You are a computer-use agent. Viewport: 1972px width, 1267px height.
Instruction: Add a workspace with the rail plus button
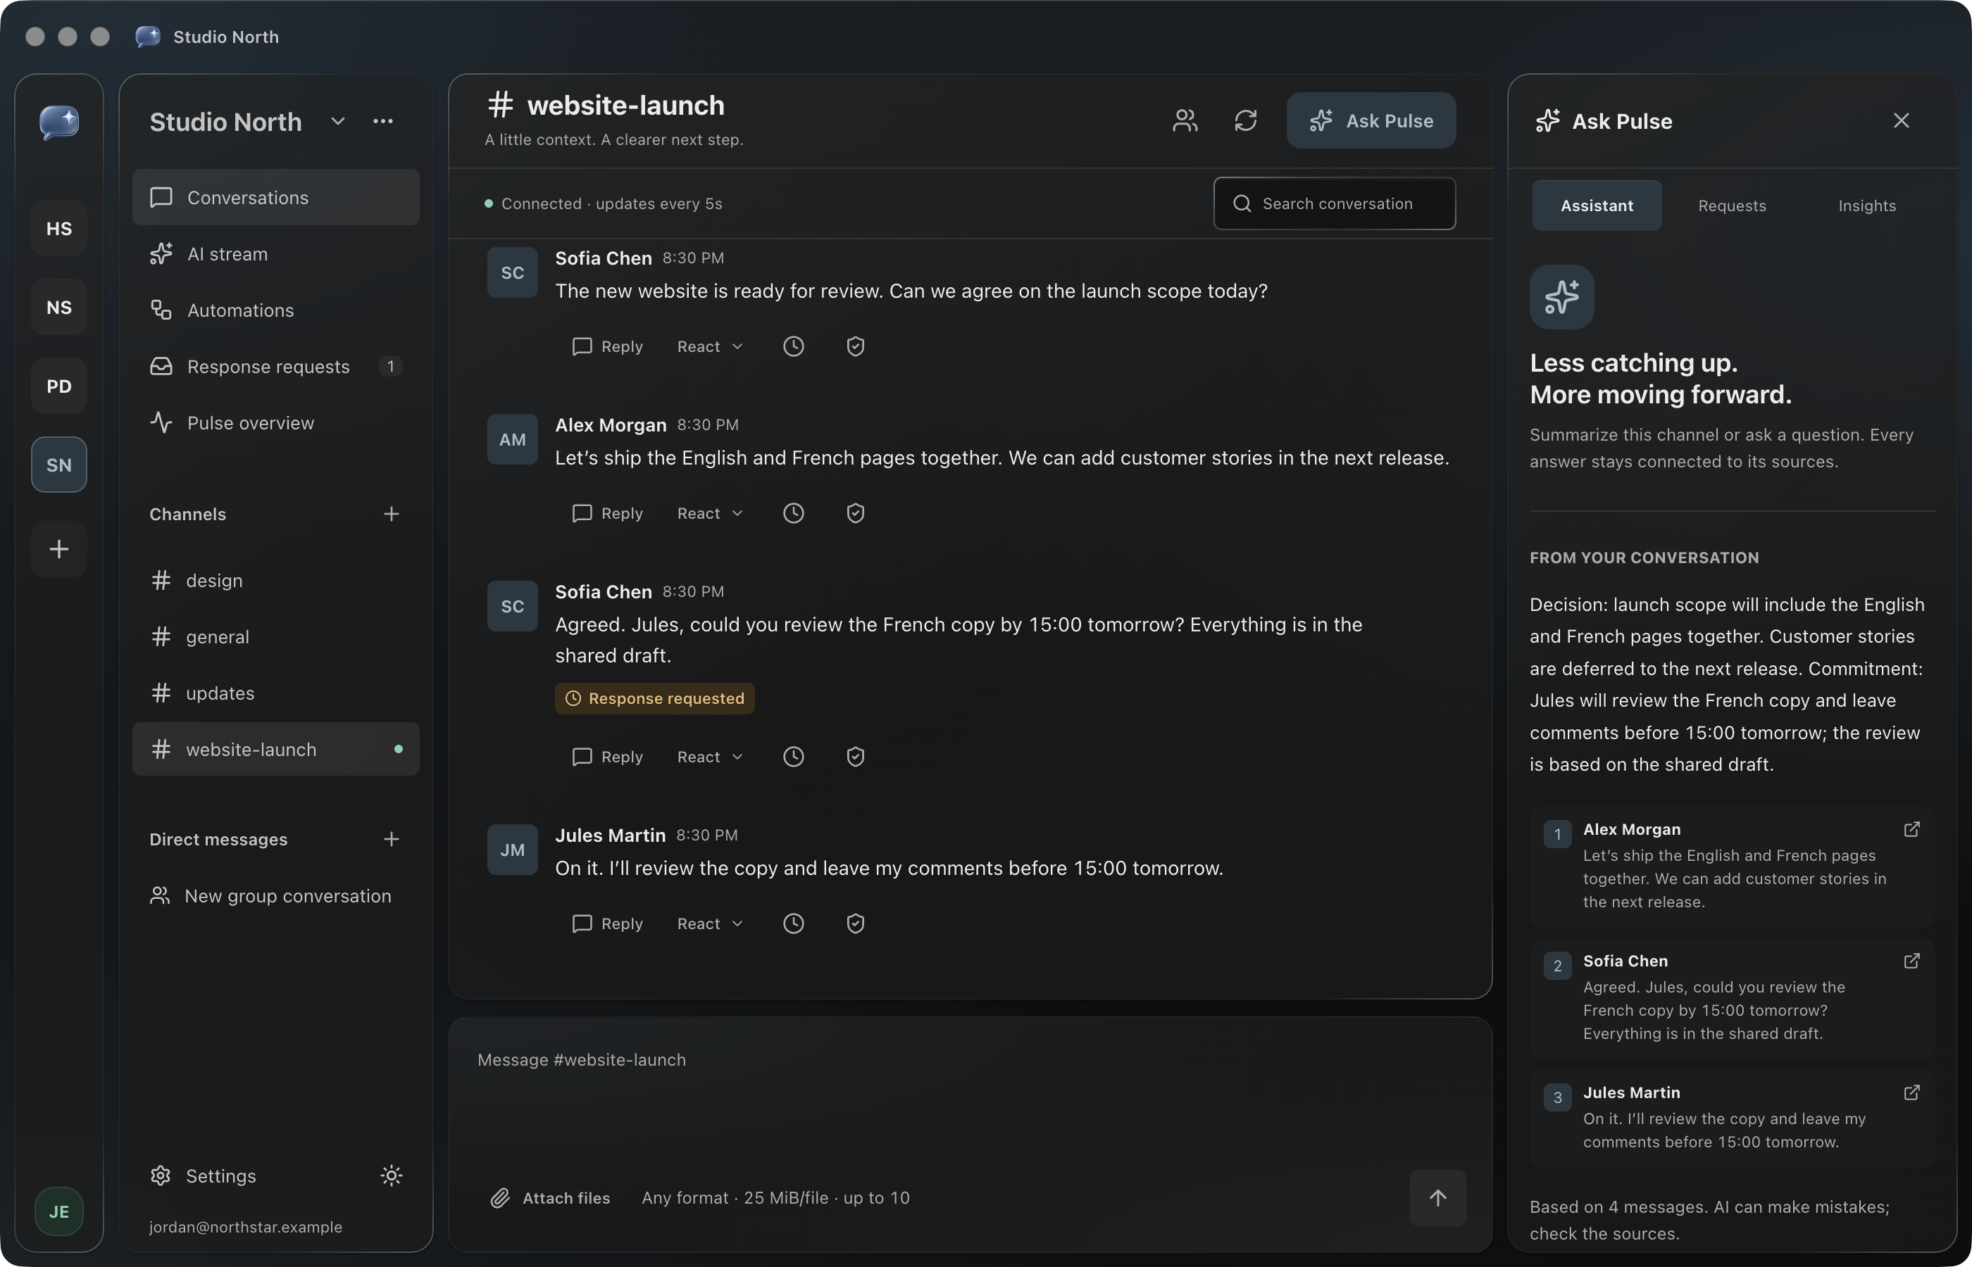click(x=59, y=549)
